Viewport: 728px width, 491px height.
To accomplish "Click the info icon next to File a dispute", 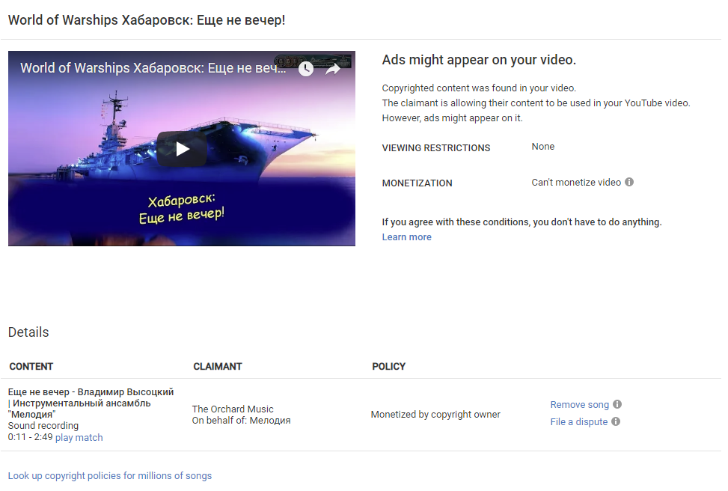I will click(x=616, y=421).
